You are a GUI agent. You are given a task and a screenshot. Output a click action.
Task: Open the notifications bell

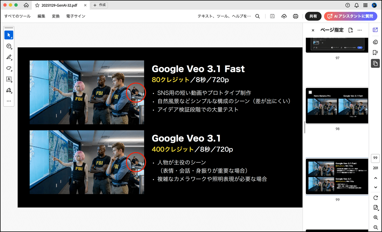coord(357,5)
